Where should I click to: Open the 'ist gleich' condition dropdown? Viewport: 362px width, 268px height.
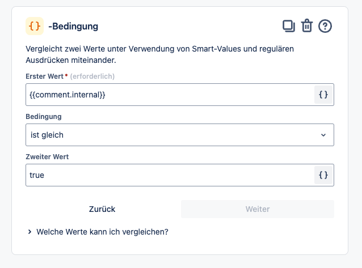pos(180,135)
